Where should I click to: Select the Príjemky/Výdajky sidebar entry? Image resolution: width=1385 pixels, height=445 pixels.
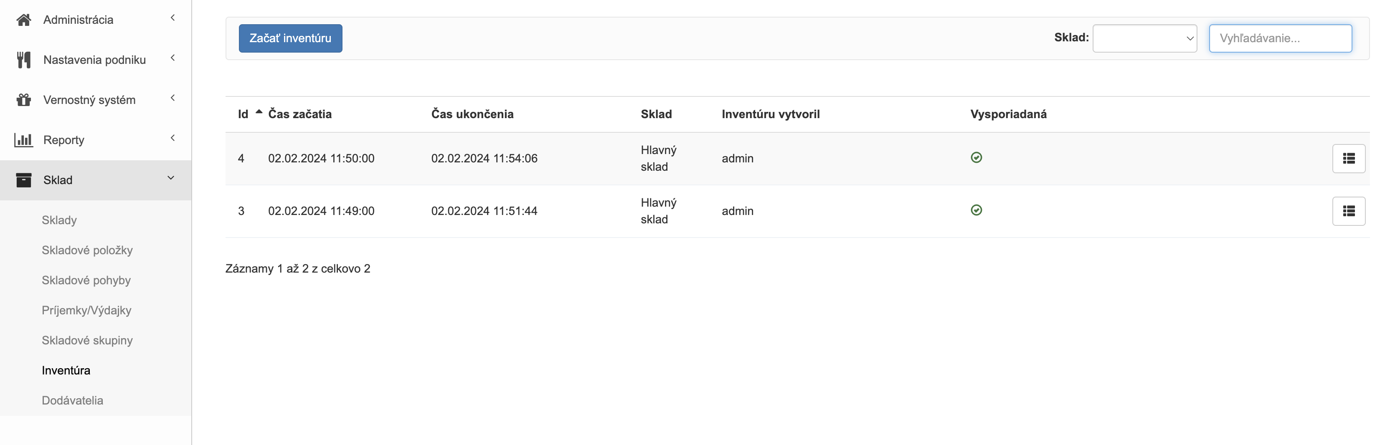coord(86,310)
